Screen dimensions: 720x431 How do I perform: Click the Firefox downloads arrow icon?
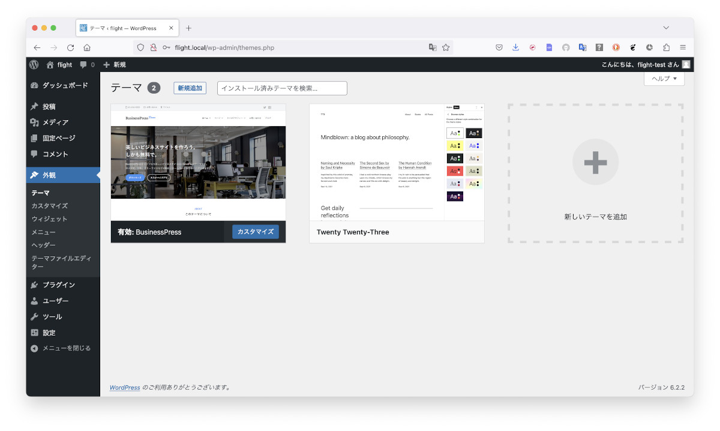pos(515,47)
